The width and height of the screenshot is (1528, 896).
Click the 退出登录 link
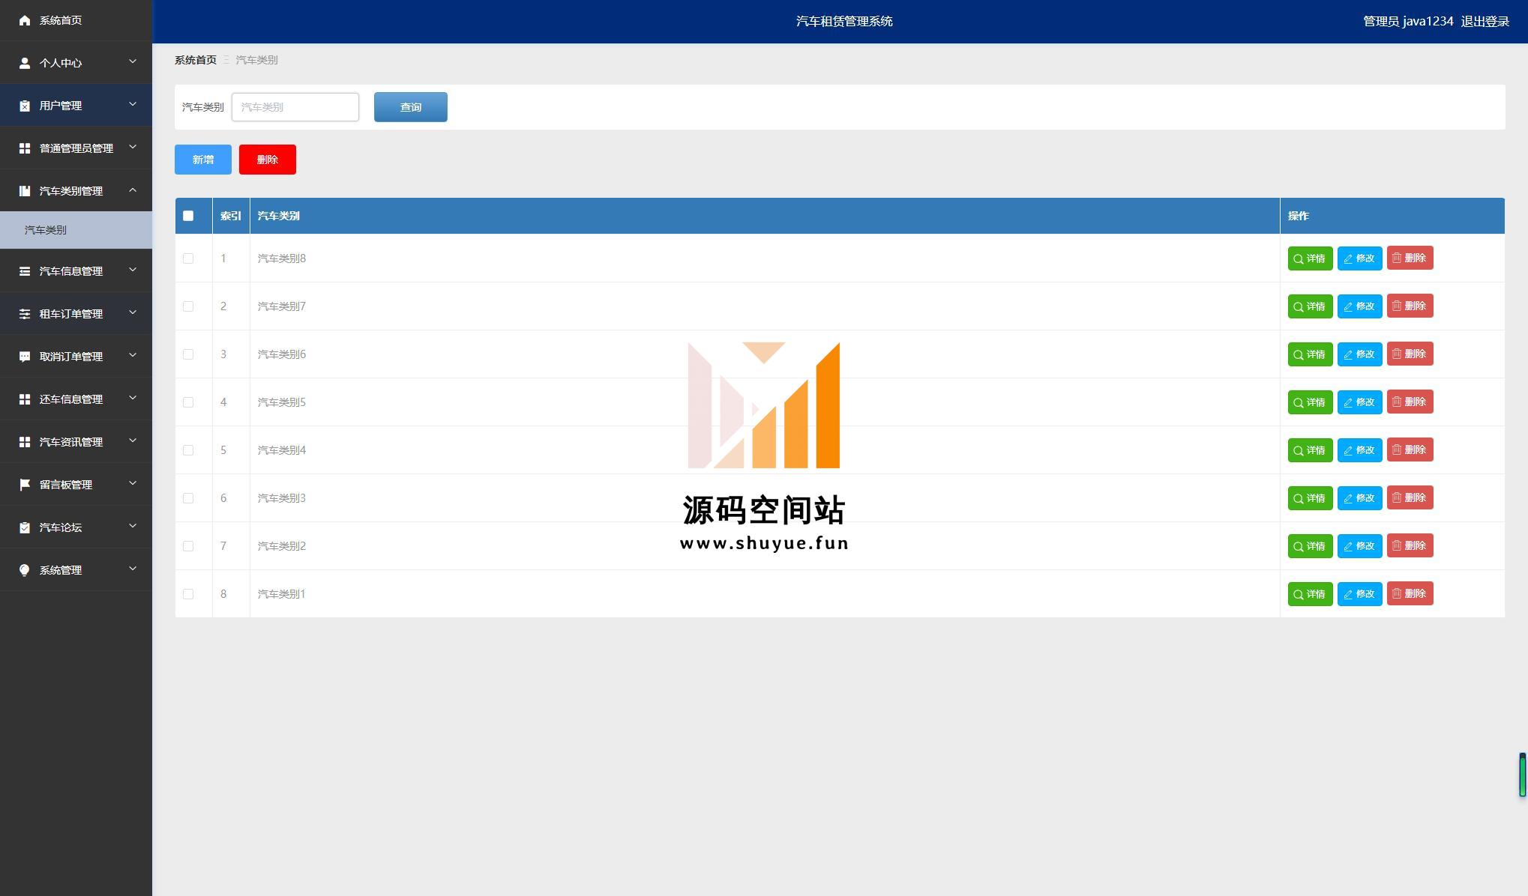[1485, 22]
